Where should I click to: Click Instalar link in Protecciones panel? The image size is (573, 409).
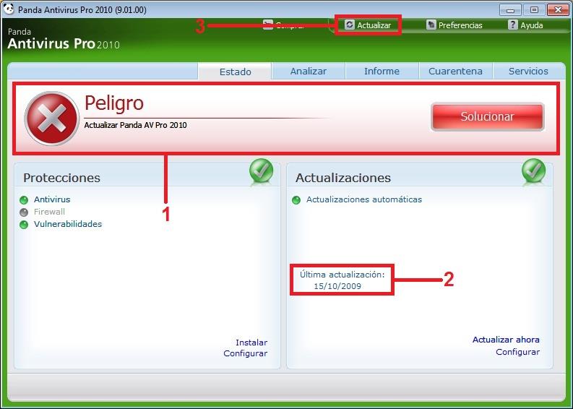click(x=251, y=343)
